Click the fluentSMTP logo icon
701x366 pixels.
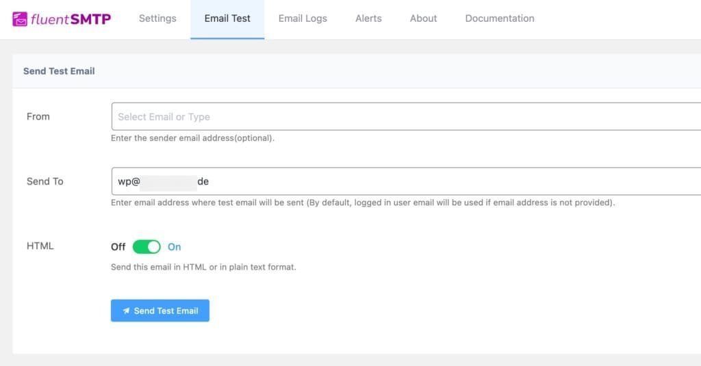(20, 18)
